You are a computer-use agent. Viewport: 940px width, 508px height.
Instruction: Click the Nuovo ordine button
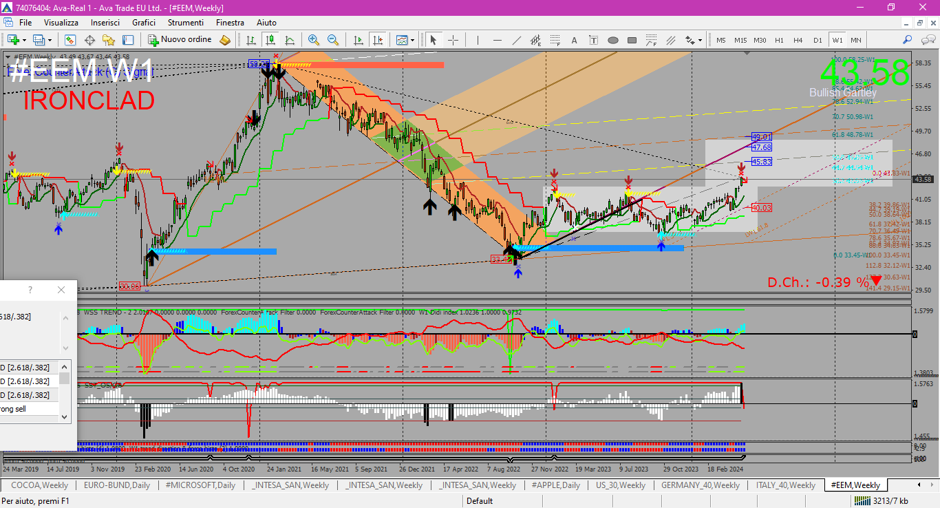pos(180,40)
